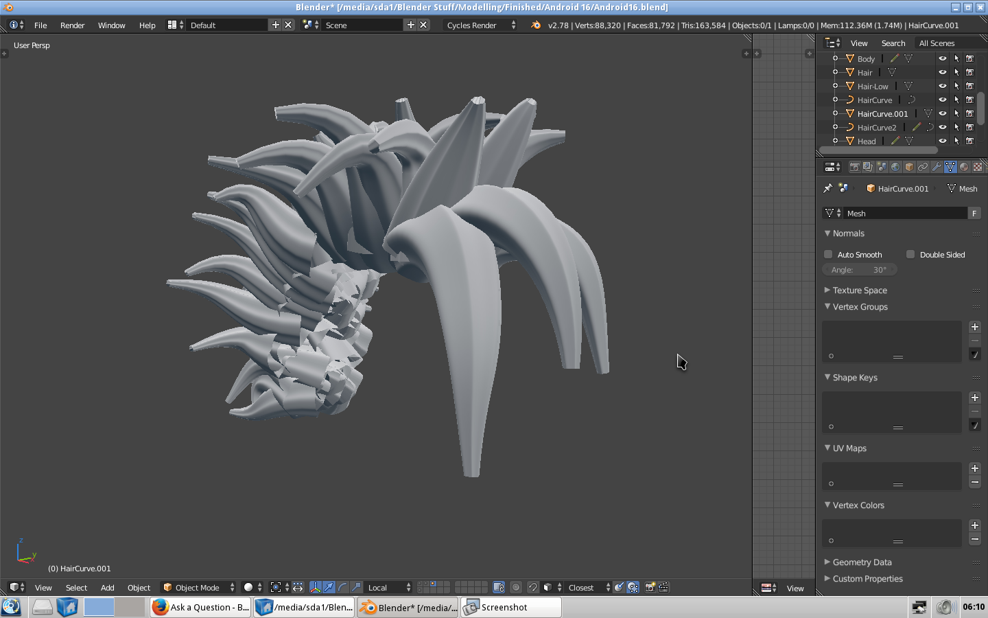988x618 pixels.
Task: Open the viewport shading sphere dropdown
Action: (252, 587)
